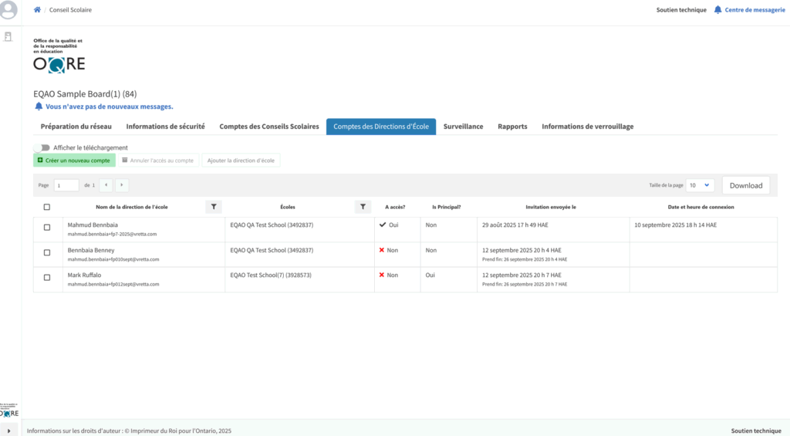Image resolution: width=790 pixels, height=436 pixels.
Task: Filter the Nom de la direction column
Action: point(214,207)
